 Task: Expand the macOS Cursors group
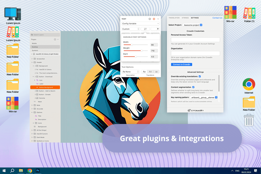pos(32,134)
